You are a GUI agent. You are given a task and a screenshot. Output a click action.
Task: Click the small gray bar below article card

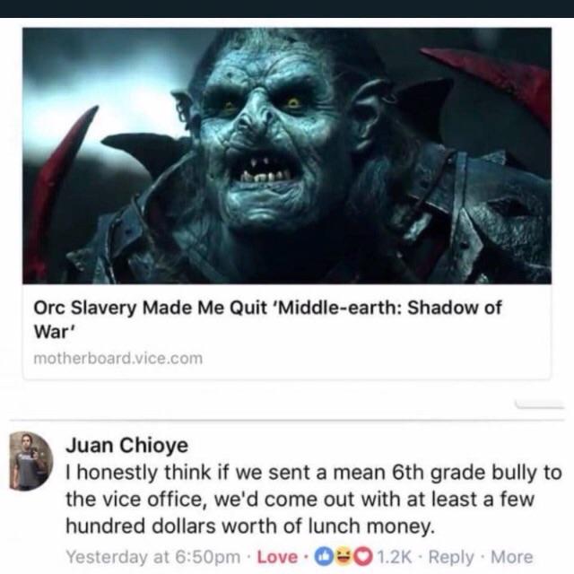pyautogui.click(x=539, y=404)
